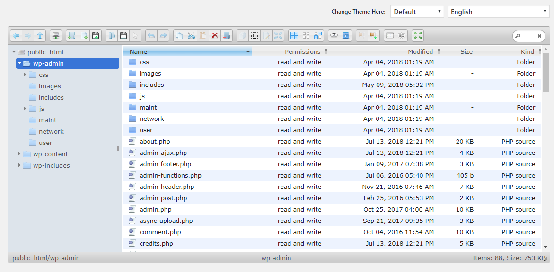Select the credits.php file

pos(332,243)
